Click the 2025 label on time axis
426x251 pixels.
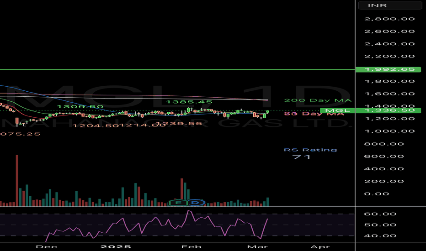(x=116, y=246)
